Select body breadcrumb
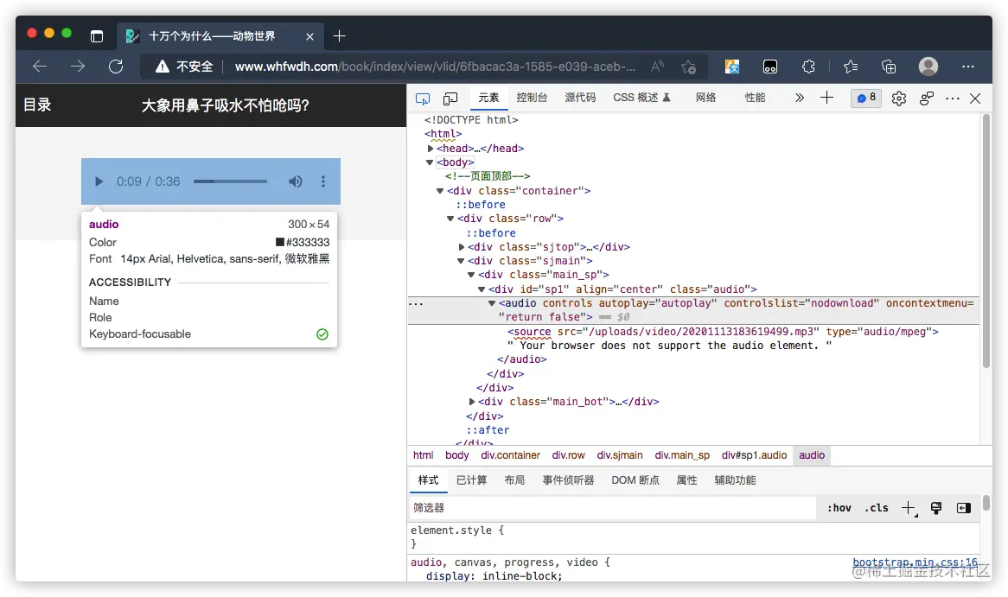 click(x=457, y=455)
